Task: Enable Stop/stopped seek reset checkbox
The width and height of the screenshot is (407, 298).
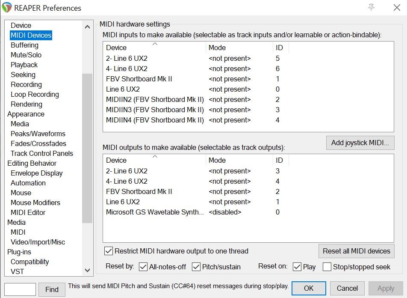Action: click(327, 267)
